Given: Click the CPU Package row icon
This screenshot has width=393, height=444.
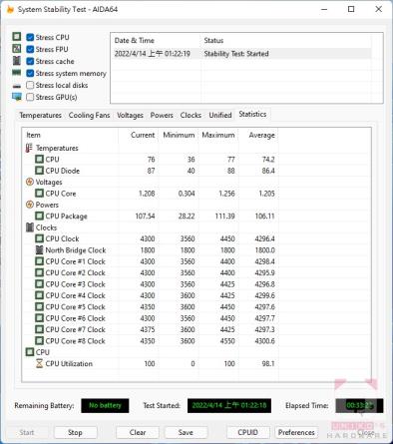Looking at the screenshot, I should 39,216.
